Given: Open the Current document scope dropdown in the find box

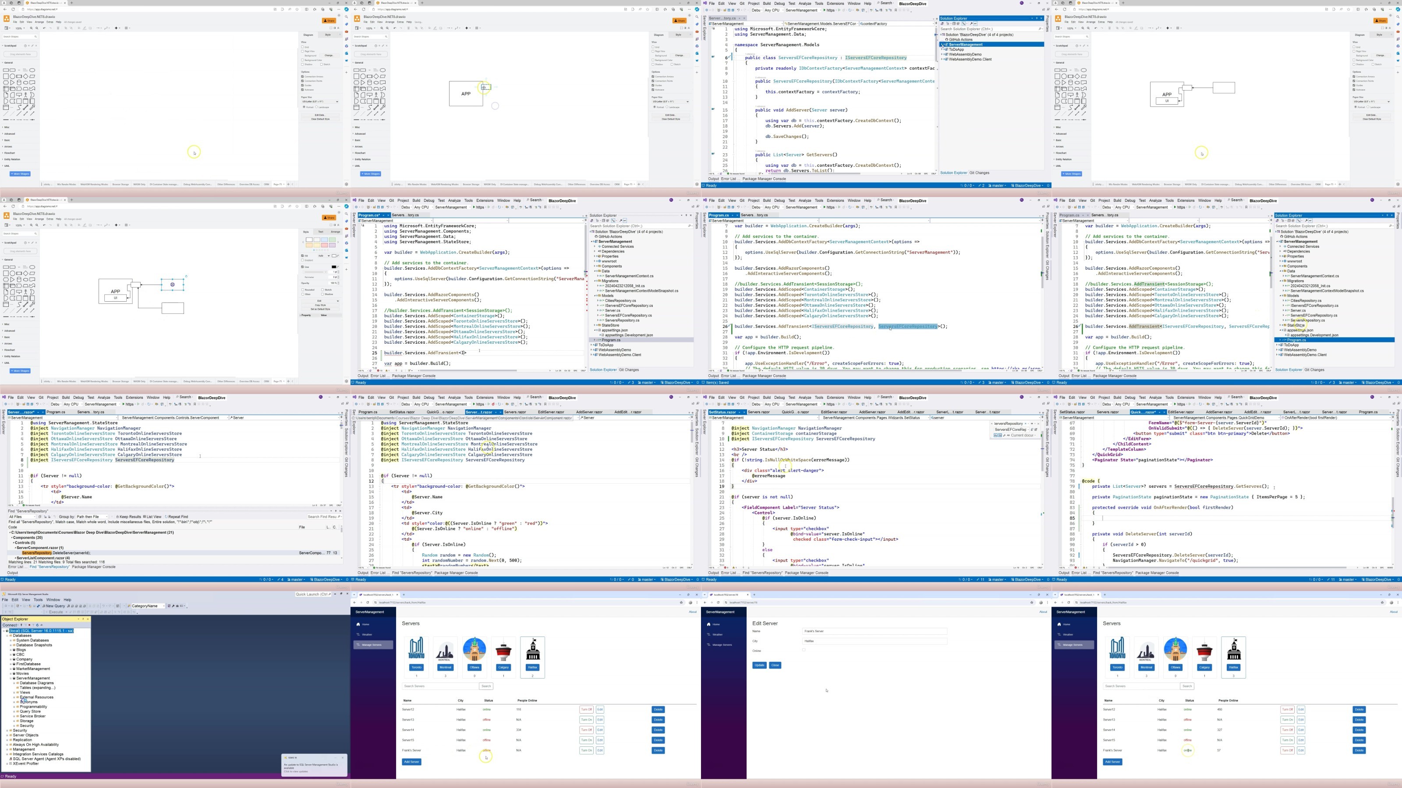Looking at the screenshot, I should (1024, 436).
